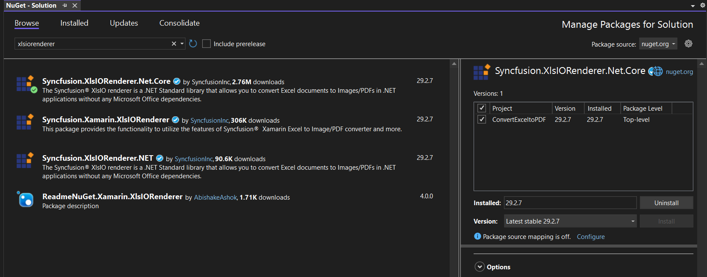Screen dimensions: 707x277
Task: Open the nuget.org link in details pane
Action: (679, 71)
